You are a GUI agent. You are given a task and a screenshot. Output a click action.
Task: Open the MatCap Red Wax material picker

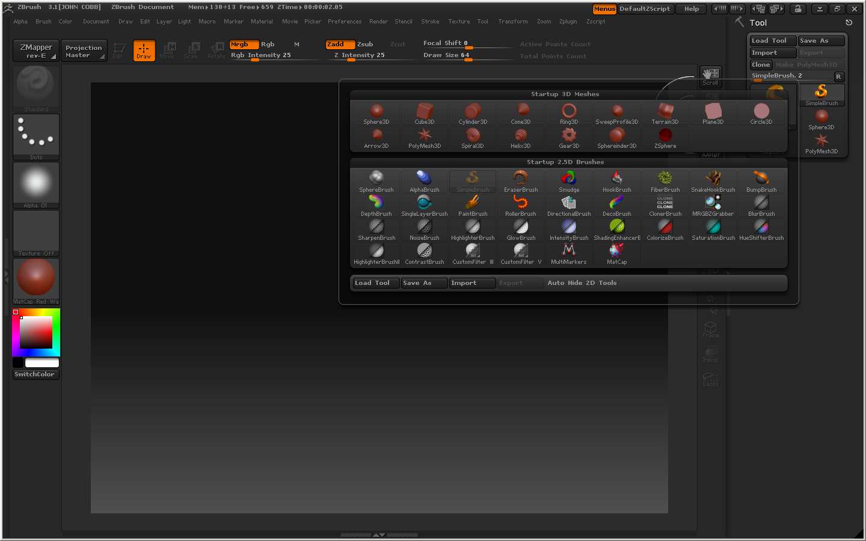click(x=36, y=280)
